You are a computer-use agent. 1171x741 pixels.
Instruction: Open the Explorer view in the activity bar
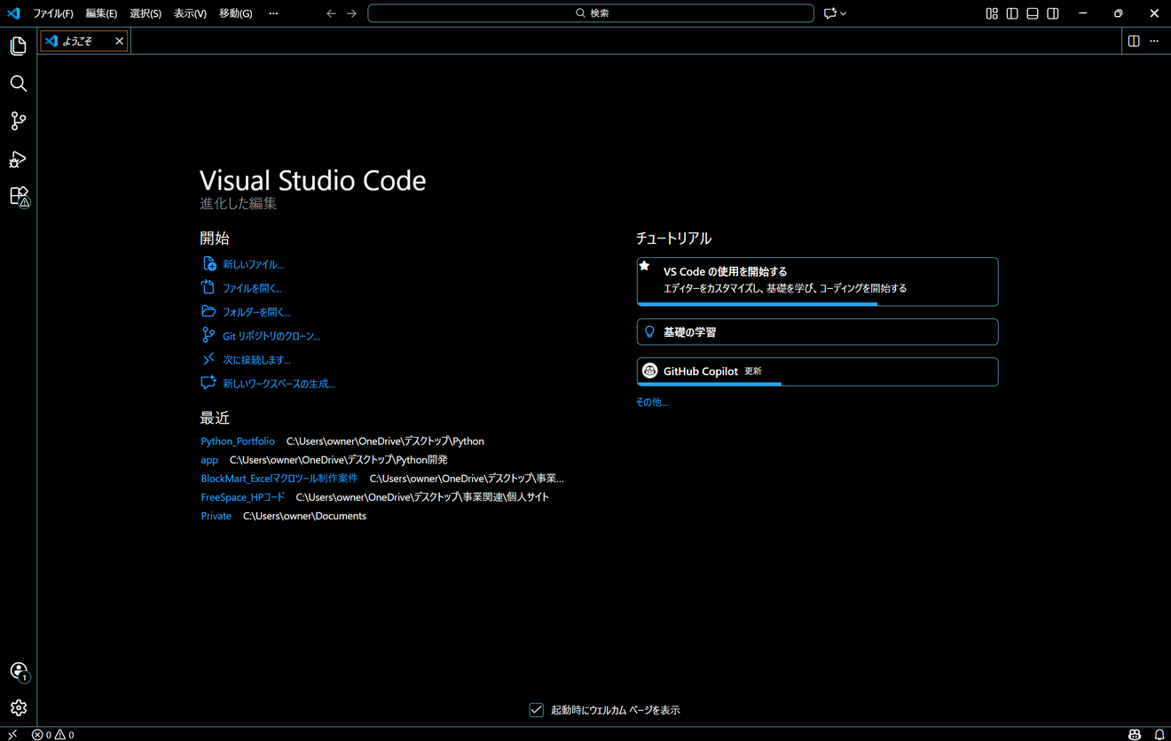pyautogui.click(x=18, y=45)
